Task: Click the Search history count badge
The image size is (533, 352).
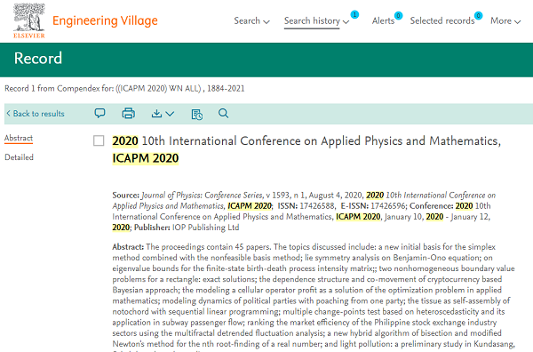Action: click(354, 14)
